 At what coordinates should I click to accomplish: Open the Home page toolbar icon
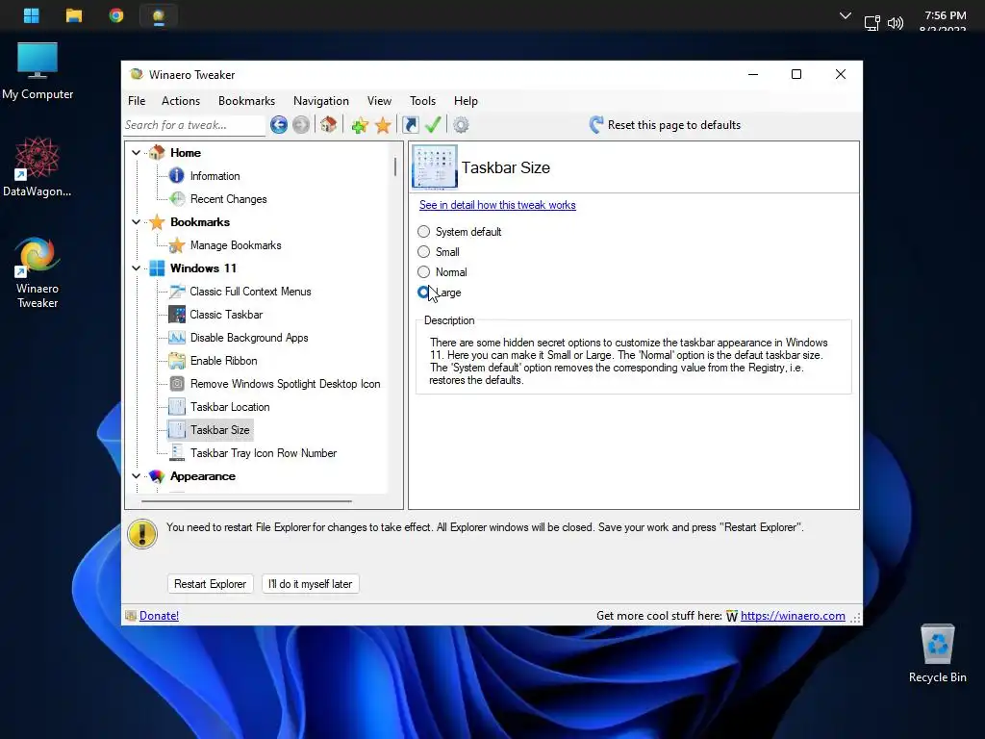click(x=328, y=124)
